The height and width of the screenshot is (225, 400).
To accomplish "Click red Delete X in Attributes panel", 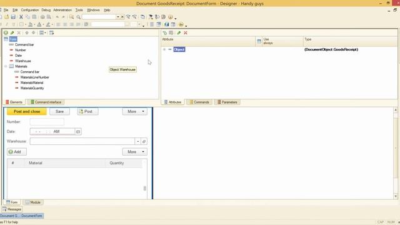I will coord(186,32).
